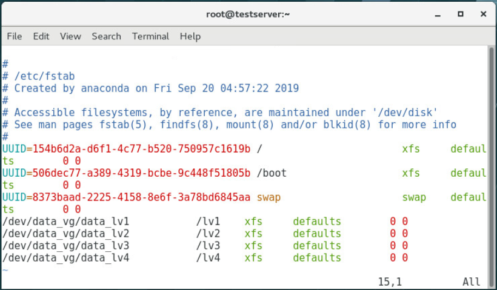
Task: Open the Edit menu
Action: point(41,36)
